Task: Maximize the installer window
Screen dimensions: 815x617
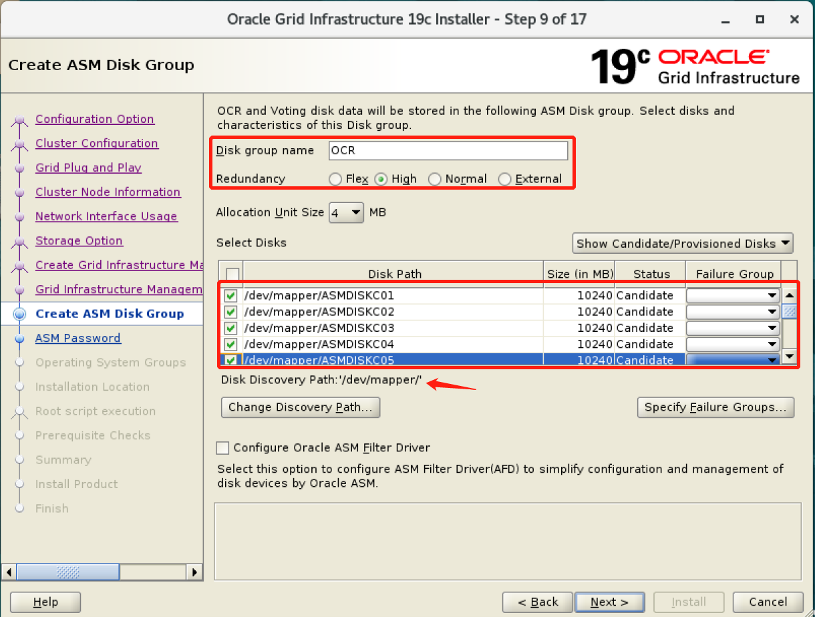Action: (x=760, y=19)
